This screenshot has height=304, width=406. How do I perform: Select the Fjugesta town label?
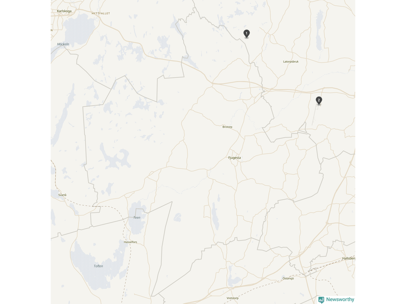click(234, 158)
